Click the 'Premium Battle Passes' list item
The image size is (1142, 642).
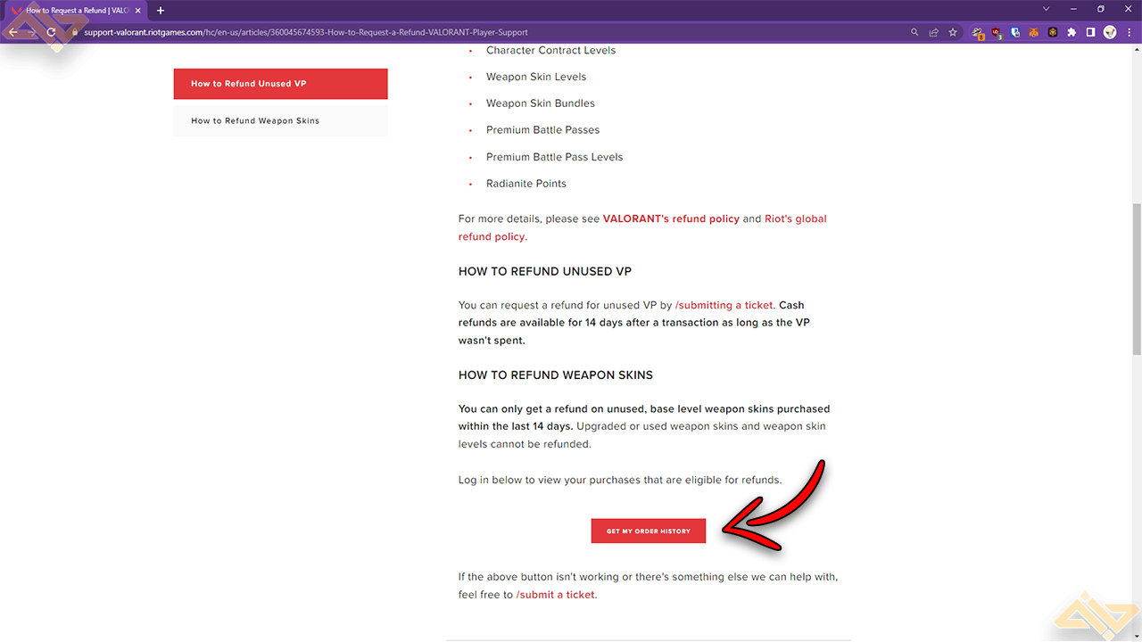tap(542, 130)
